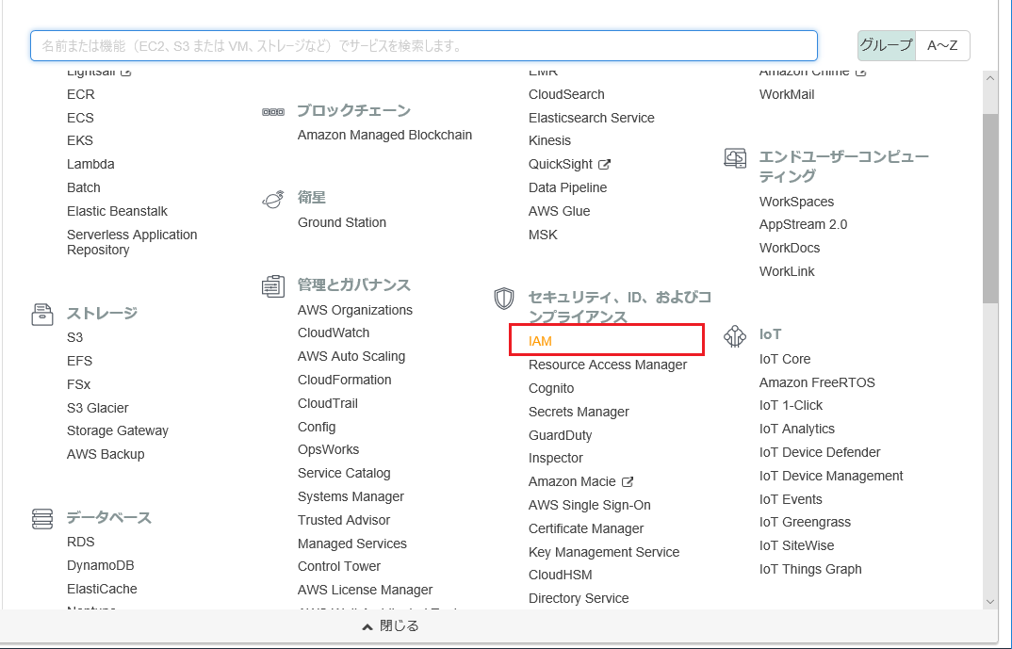Click the Storage category icon

[42, 315]
